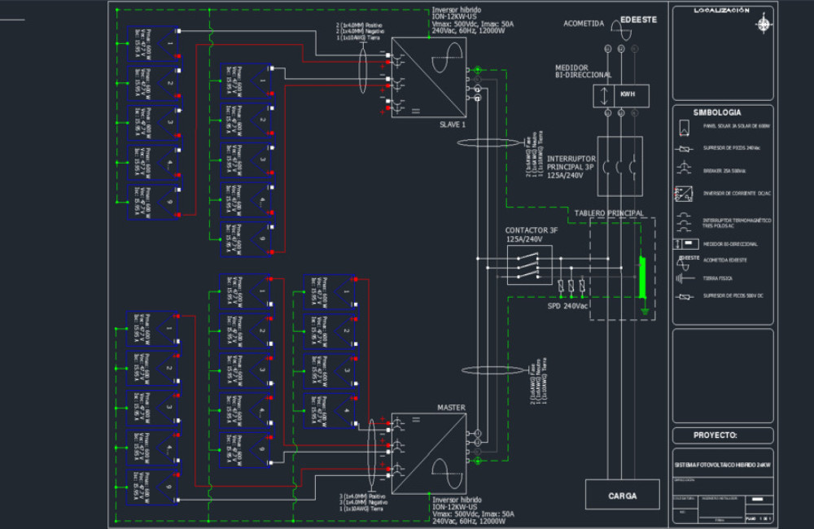The width and height of the screenshot is (814, 529).
Task: Click the supresor de picos 500V DC symbol
Action: [x=684, y=299]
